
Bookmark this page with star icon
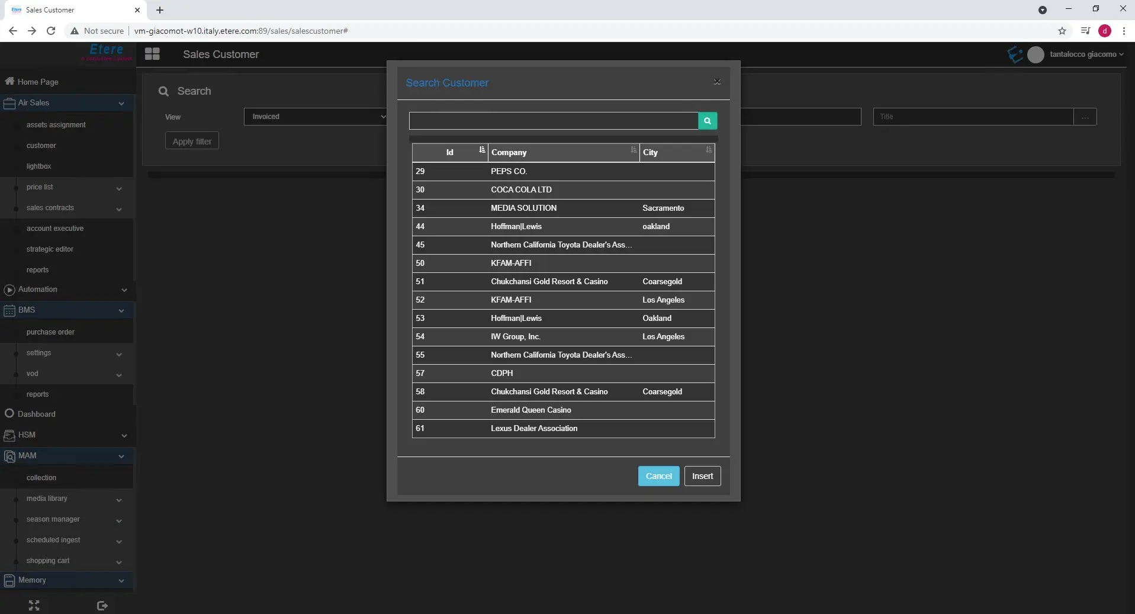(1062, 31)
